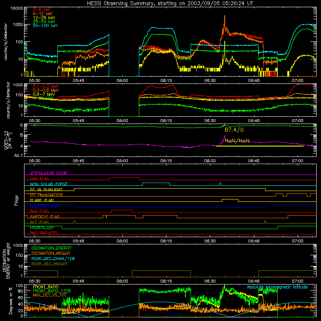The height and width of the screenshot is (321, 321).
Task: Select the SC_TRANSMITTER flag label
Action: (47, 195)
